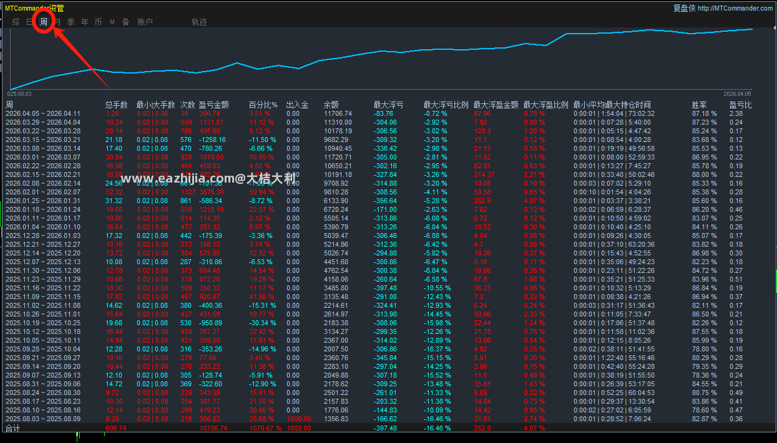
Task: Select week row 2026.01.25 ~ 2026.01.31
Action: pyautogui.click(x=388, y=201)
